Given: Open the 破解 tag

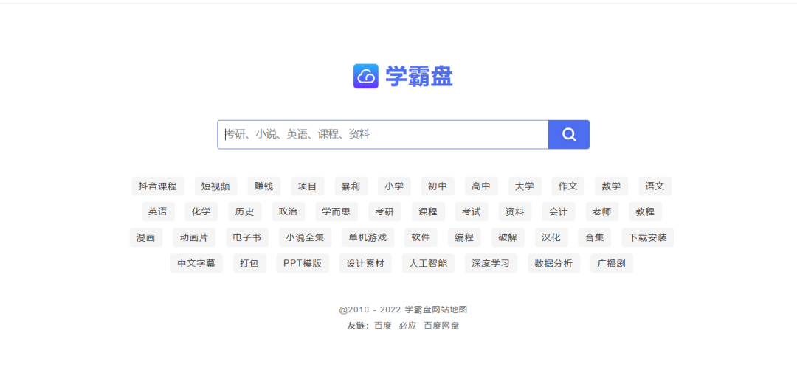Looking at the screenshot, I should [x=508, y=237].
